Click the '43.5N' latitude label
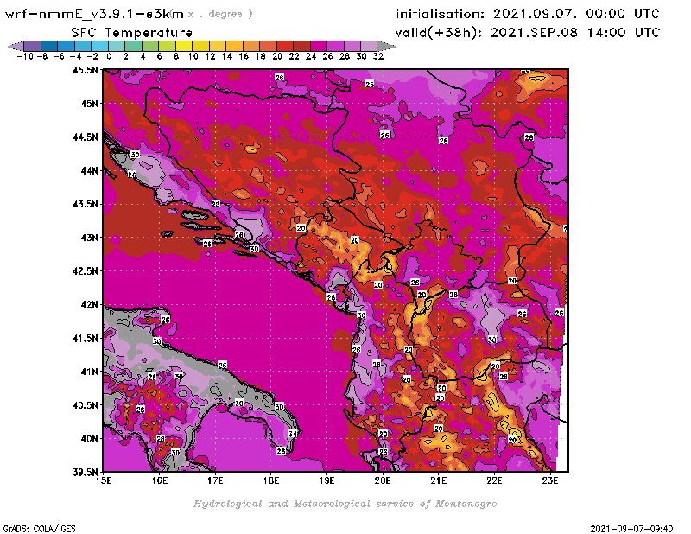This screenshot has width=691, height=534. 86,204
